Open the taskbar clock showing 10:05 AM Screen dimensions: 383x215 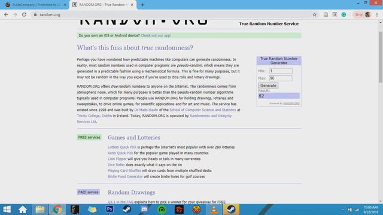click(371, 210)
